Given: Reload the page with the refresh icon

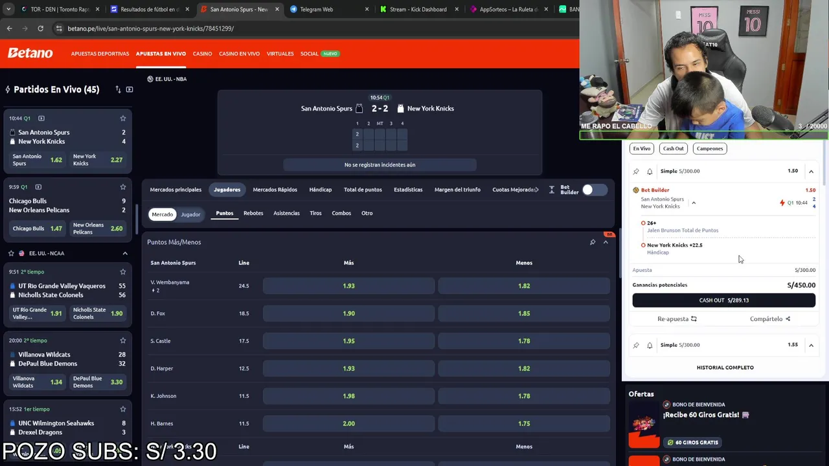Looking at the screenshot, I should click(40, 28).
